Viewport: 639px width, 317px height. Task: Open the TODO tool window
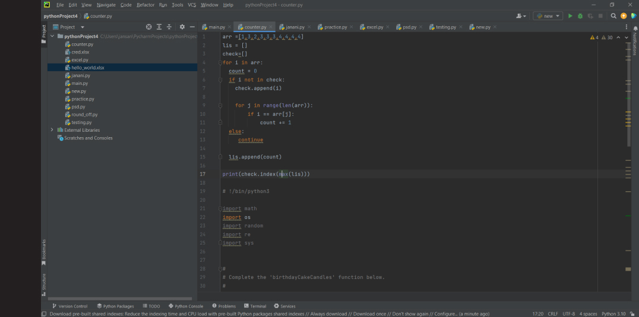click(x=151, y=306)
